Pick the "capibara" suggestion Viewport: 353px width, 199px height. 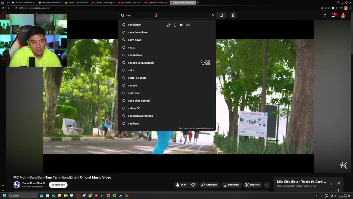click(x=167, y=124)
